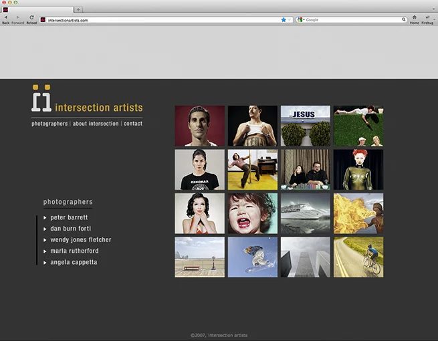Open the dark-haired pinup woman portrait
The height and width of the screenshot is (341, 438).
[200, 213]
